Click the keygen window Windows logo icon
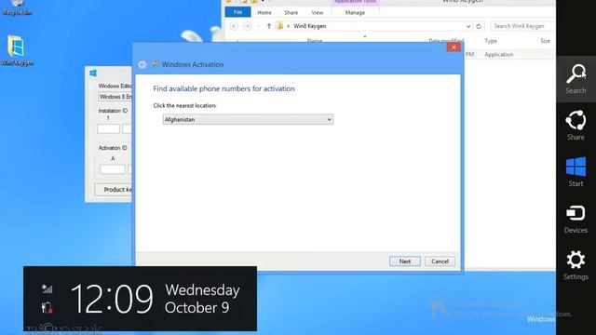 [x=93, y=73]
